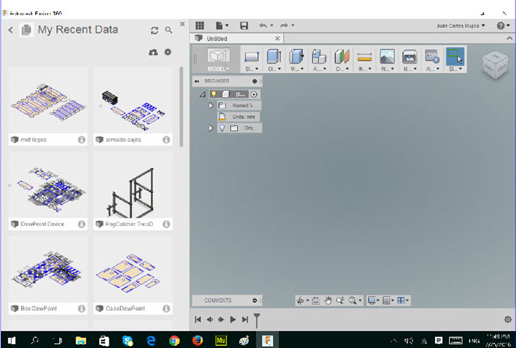Collapse the BROWSER panel arrows
Screen dimensions: 516x348
[197, 81]
